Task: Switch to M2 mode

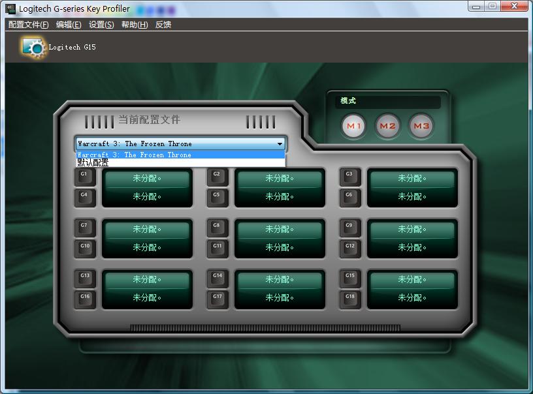Action: pos(387,127)
